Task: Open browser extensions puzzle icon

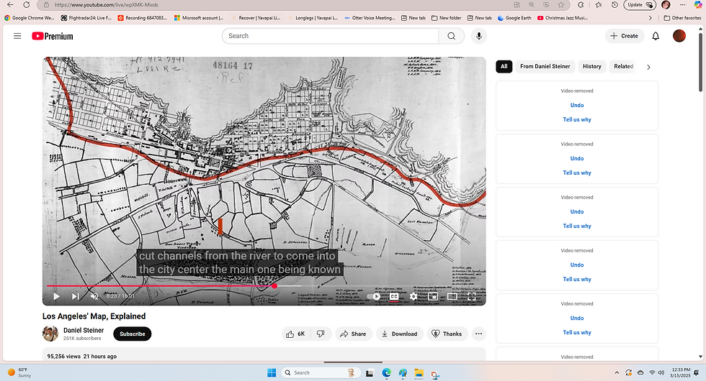Action: [581, 5]
